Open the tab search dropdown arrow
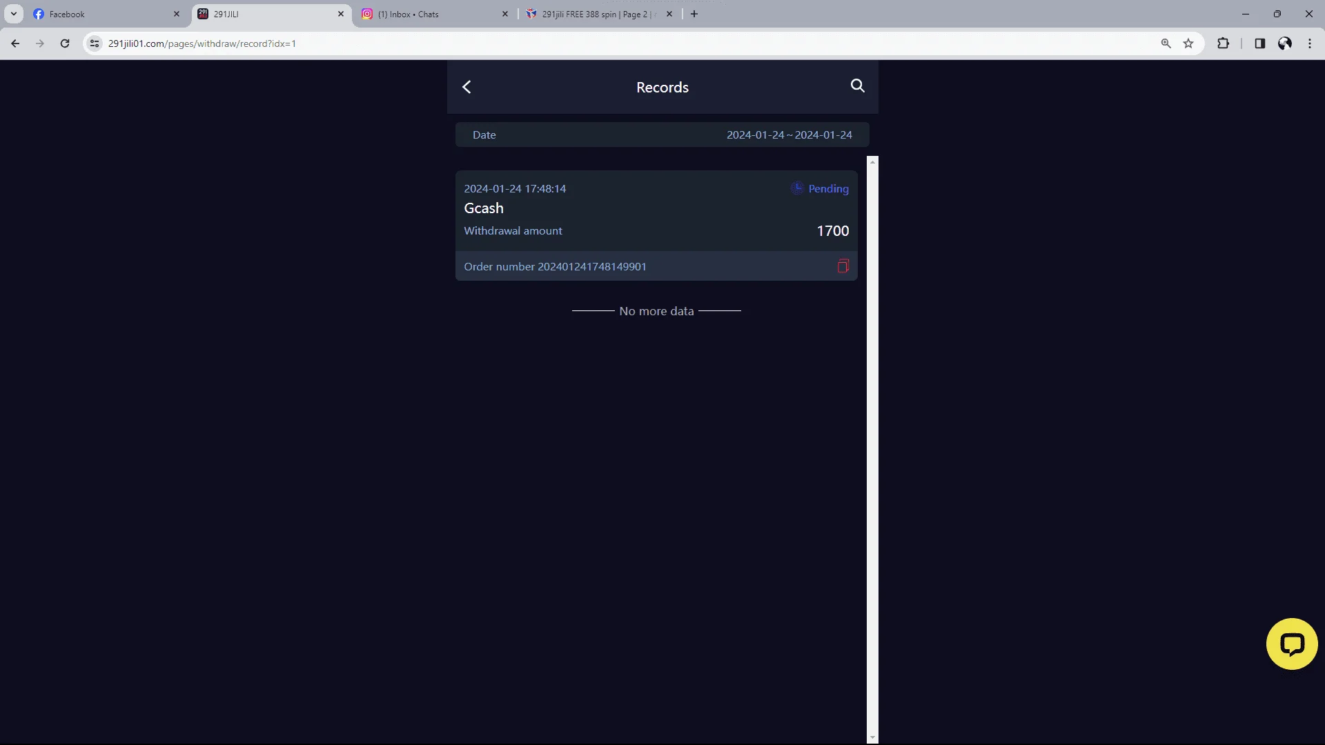1325x745 pixels. click(13, 14)
